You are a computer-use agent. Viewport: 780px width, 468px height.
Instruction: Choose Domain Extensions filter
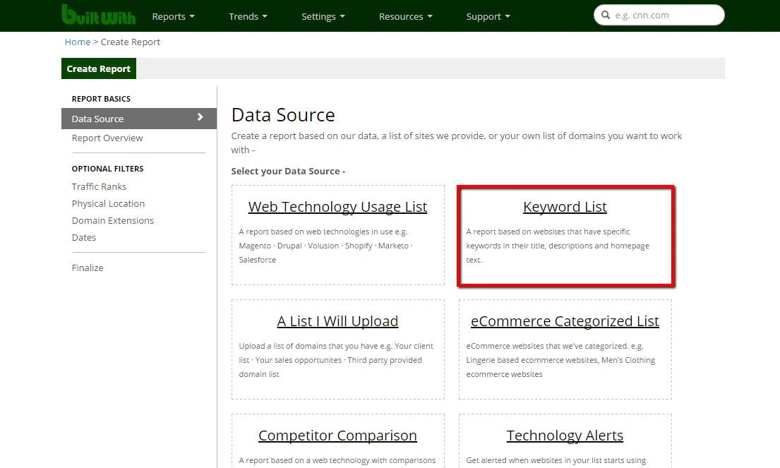tap(112, 220)
